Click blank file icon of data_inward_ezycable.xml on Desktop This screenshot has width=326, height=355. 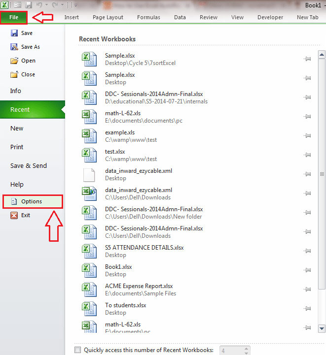point(89,175)
